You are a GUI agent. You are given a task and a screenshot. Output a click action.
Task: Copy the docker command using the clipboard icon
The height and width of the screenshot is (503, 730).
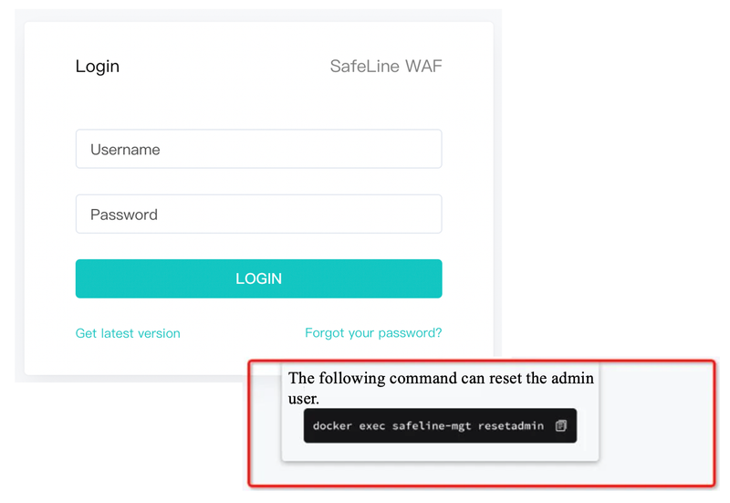click(x=560, y=425)
